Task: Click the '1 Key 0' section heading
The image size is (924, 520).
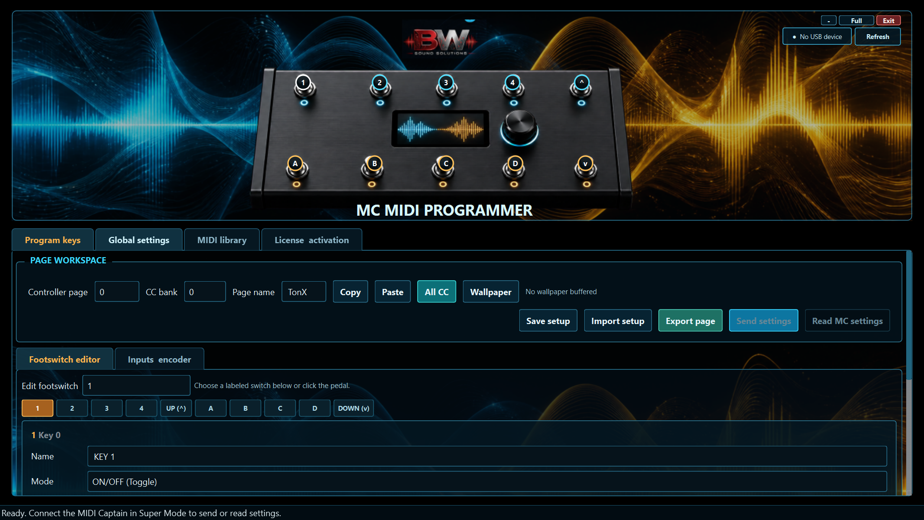Action: 46,435
